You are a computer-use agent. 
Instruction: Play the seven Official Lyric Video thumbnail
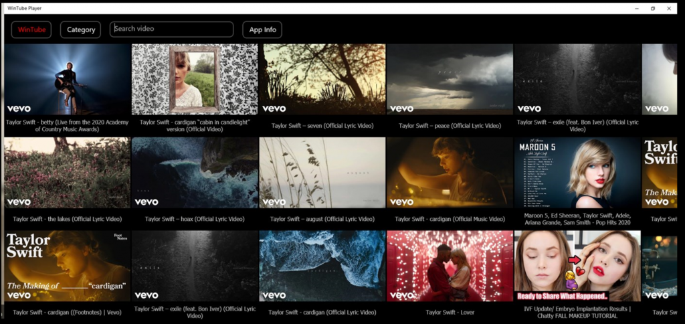point(322,79)
